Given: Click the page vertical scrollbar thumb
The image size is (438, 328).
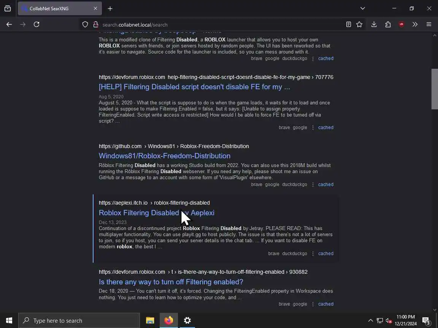Looking at the screenshot, I should point(435,89).
